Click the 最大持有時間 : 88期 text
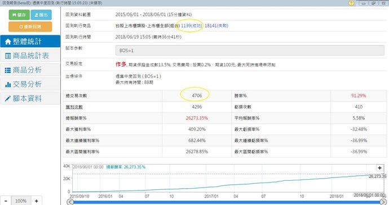Viewport: 389px width, 205px height. coord(134,83)
